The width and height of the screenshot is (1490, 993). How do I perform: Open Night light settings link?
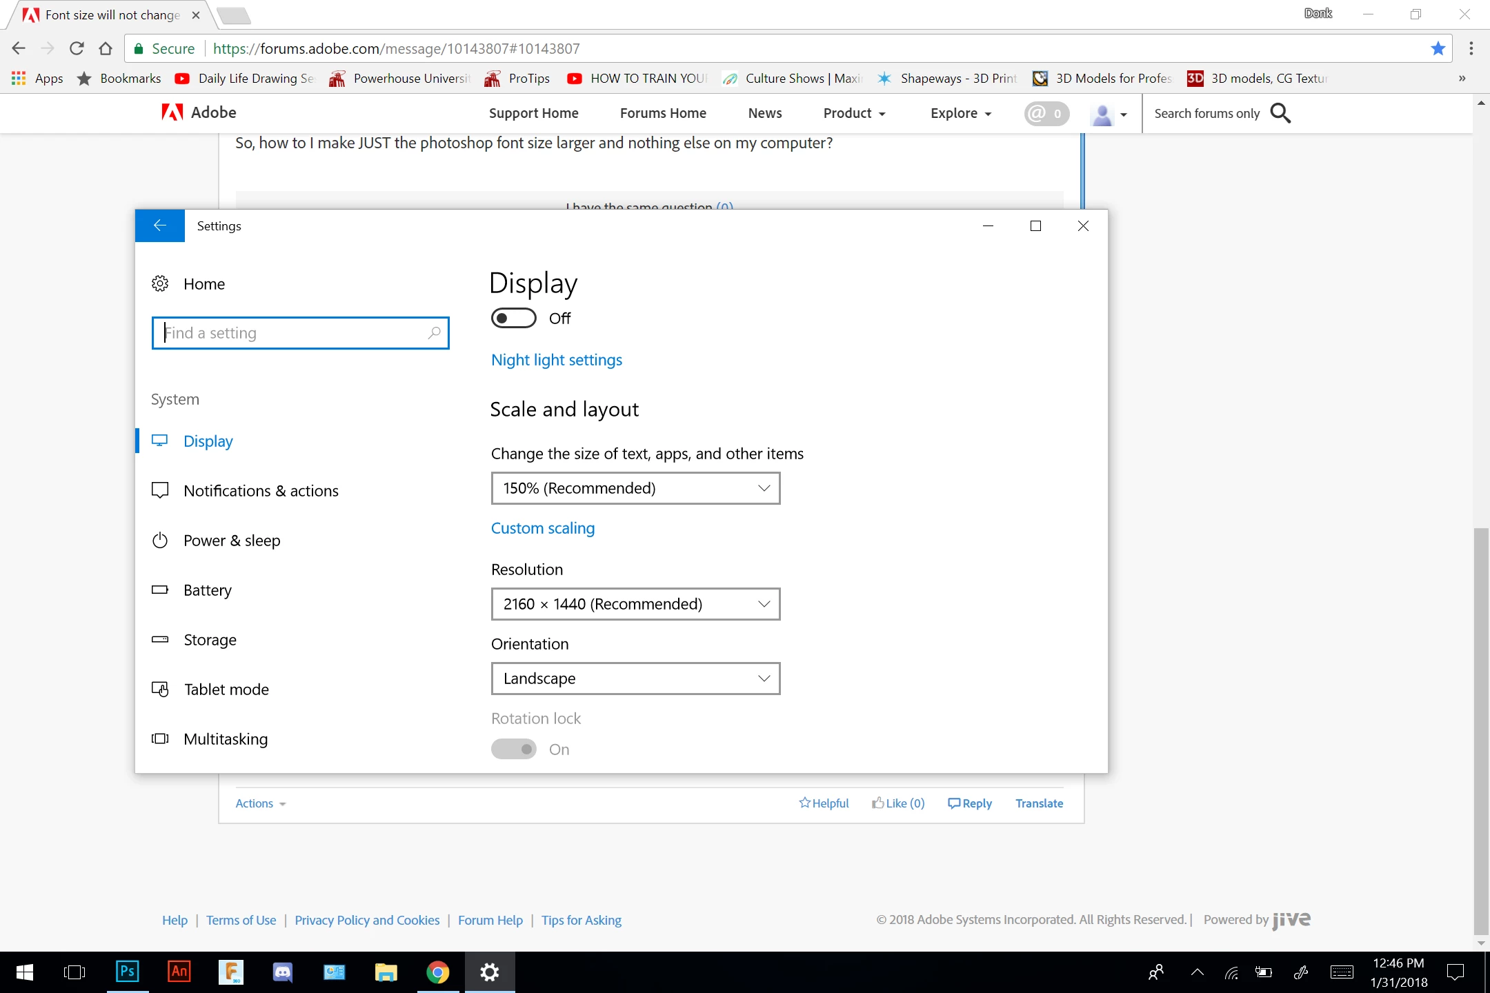pyautogui.click(x=557, y=360)
